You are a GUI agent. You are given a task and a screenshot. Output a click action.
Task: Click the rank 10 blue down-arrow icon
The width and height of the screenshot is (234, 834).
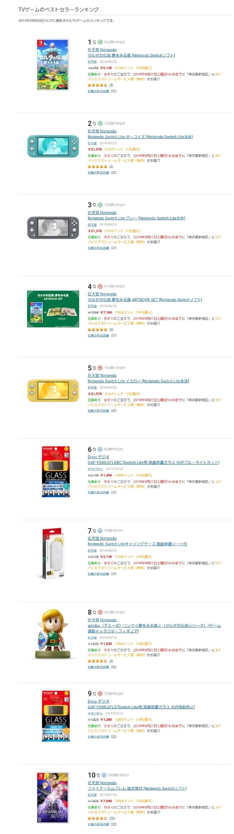(104, 775)
